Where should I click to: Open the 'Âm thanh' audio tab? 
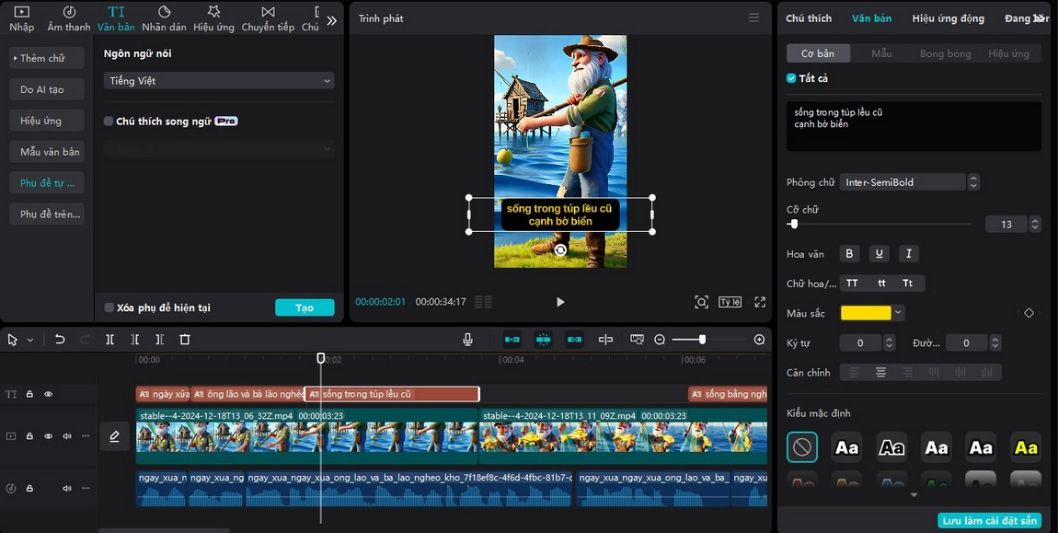tap(69, 18)
